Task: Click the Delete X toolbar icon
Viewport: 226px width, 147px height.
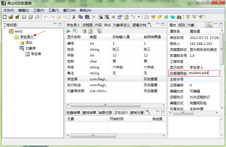Action: coord(94,17)
